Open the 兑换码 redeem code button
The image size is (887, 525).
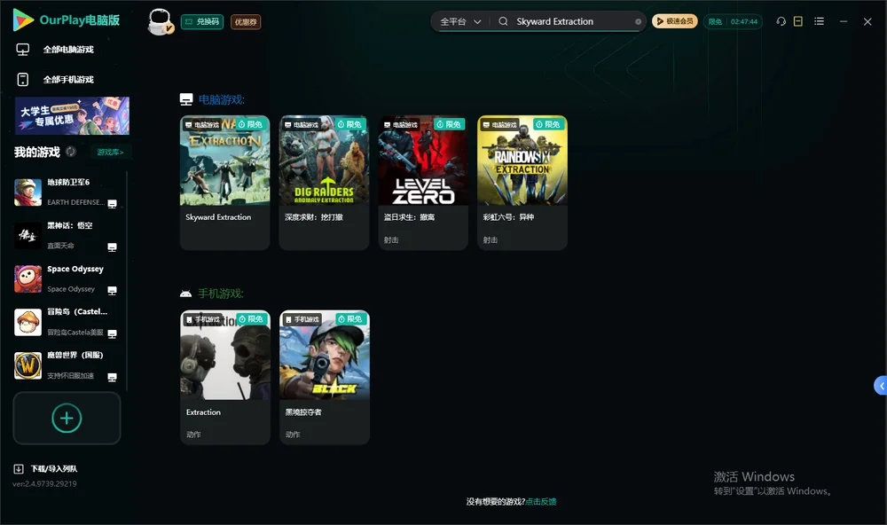click(202, 22)
